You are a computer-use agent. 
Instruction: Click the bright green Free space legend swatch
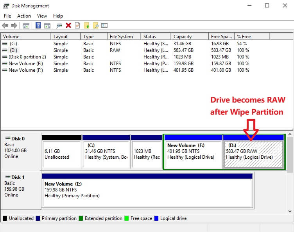[x=127, y=218]
